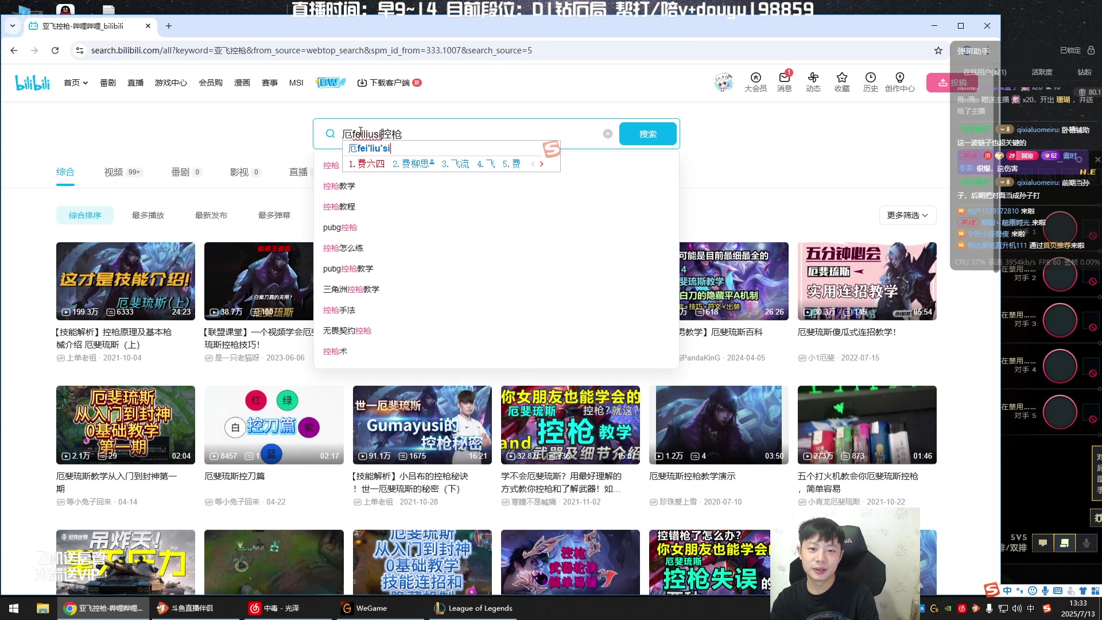Screen dimensions: 1102x620
Task: Open 直播 in the top navigation
Action: coord(135,83)
